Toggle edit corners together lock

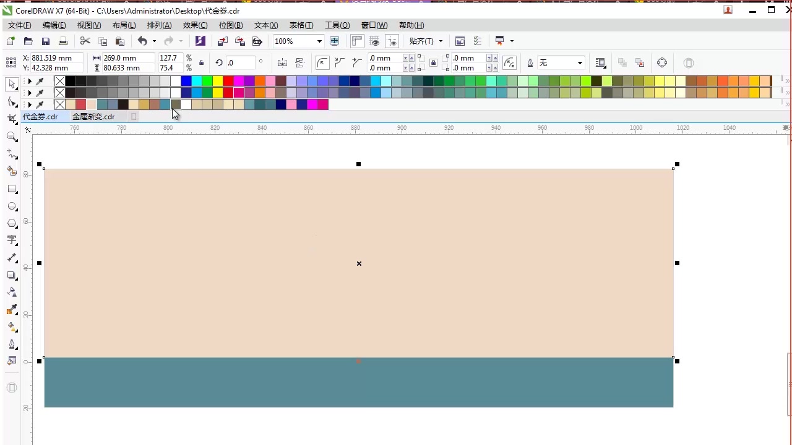tap(433, 63)
